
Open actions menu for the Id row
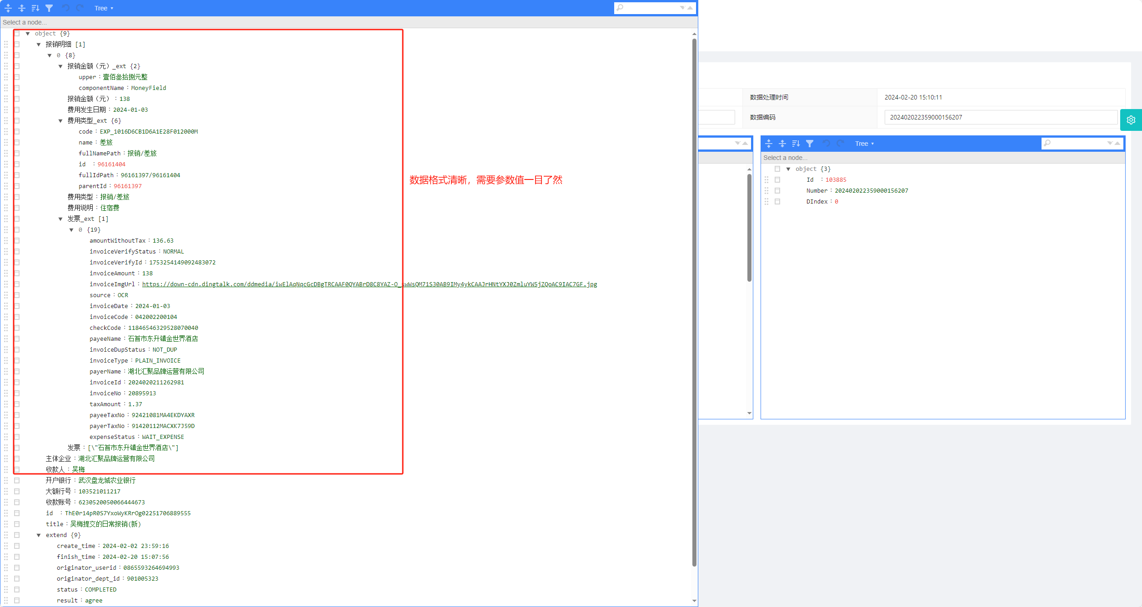tap(777, 180)
